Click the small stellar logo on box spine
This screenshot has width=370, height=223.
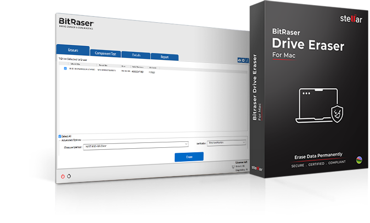coord(257,168)
